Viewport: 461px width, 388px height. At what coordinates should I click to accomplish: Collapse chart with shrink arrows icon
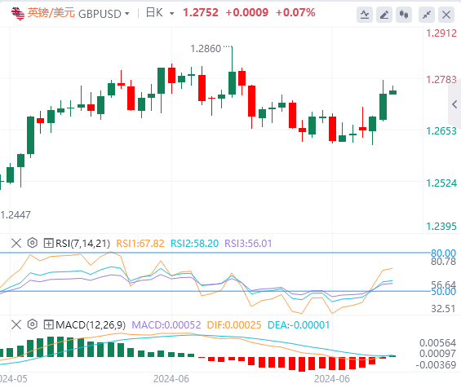[x=427, y=15]
